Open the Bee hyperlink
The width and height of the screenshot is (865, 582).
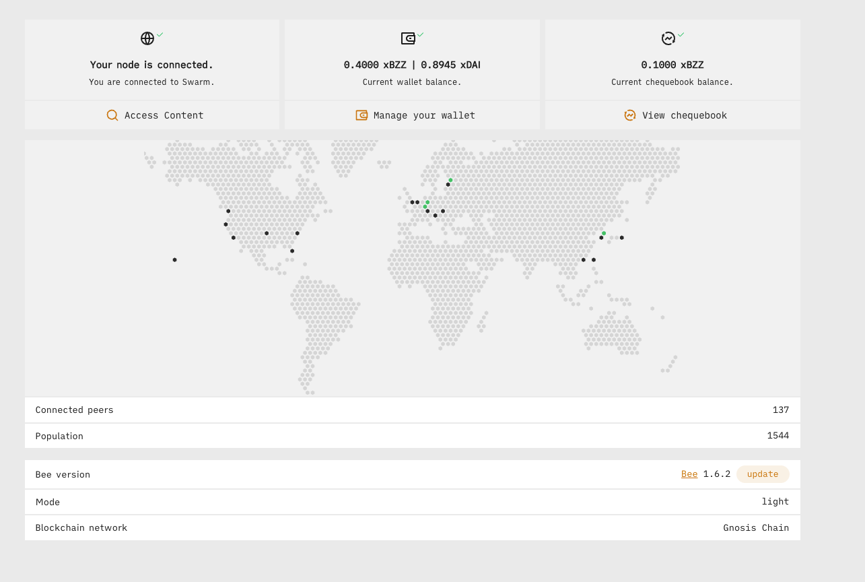point(689,474)
